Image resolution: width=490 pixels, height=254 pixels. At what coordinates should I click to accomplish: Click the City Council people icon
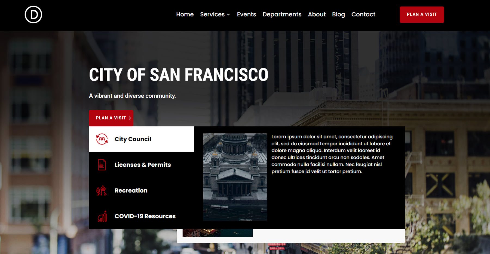coord(102,139)
